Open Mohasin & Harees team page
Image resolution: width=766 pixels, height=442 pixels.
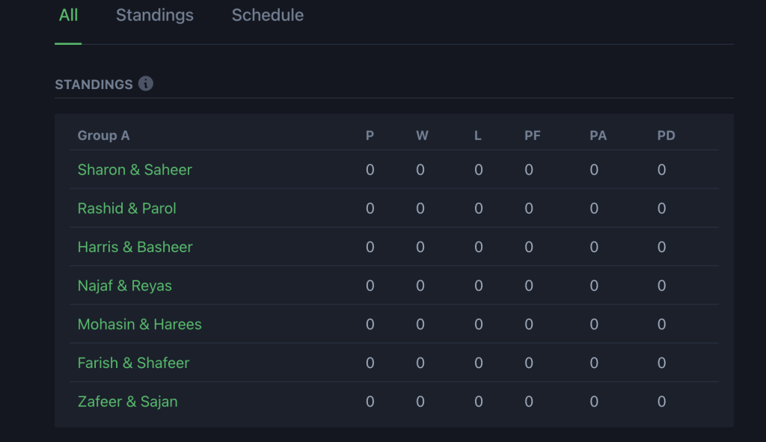[140, 325]
